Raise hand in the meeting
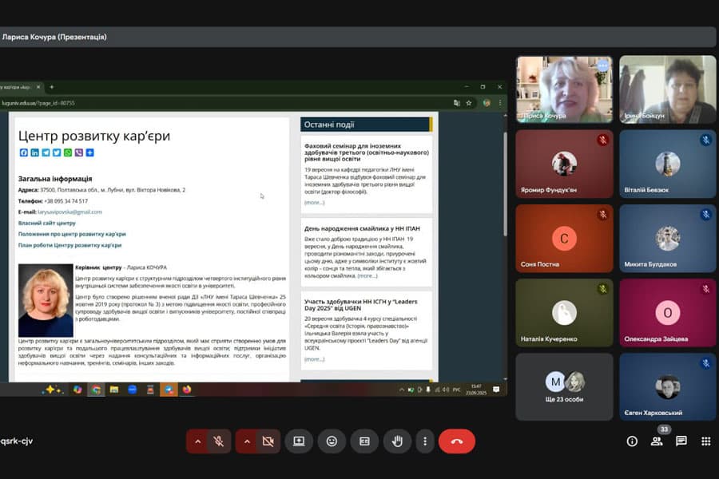The image size is (719, 479). (397, 441)
